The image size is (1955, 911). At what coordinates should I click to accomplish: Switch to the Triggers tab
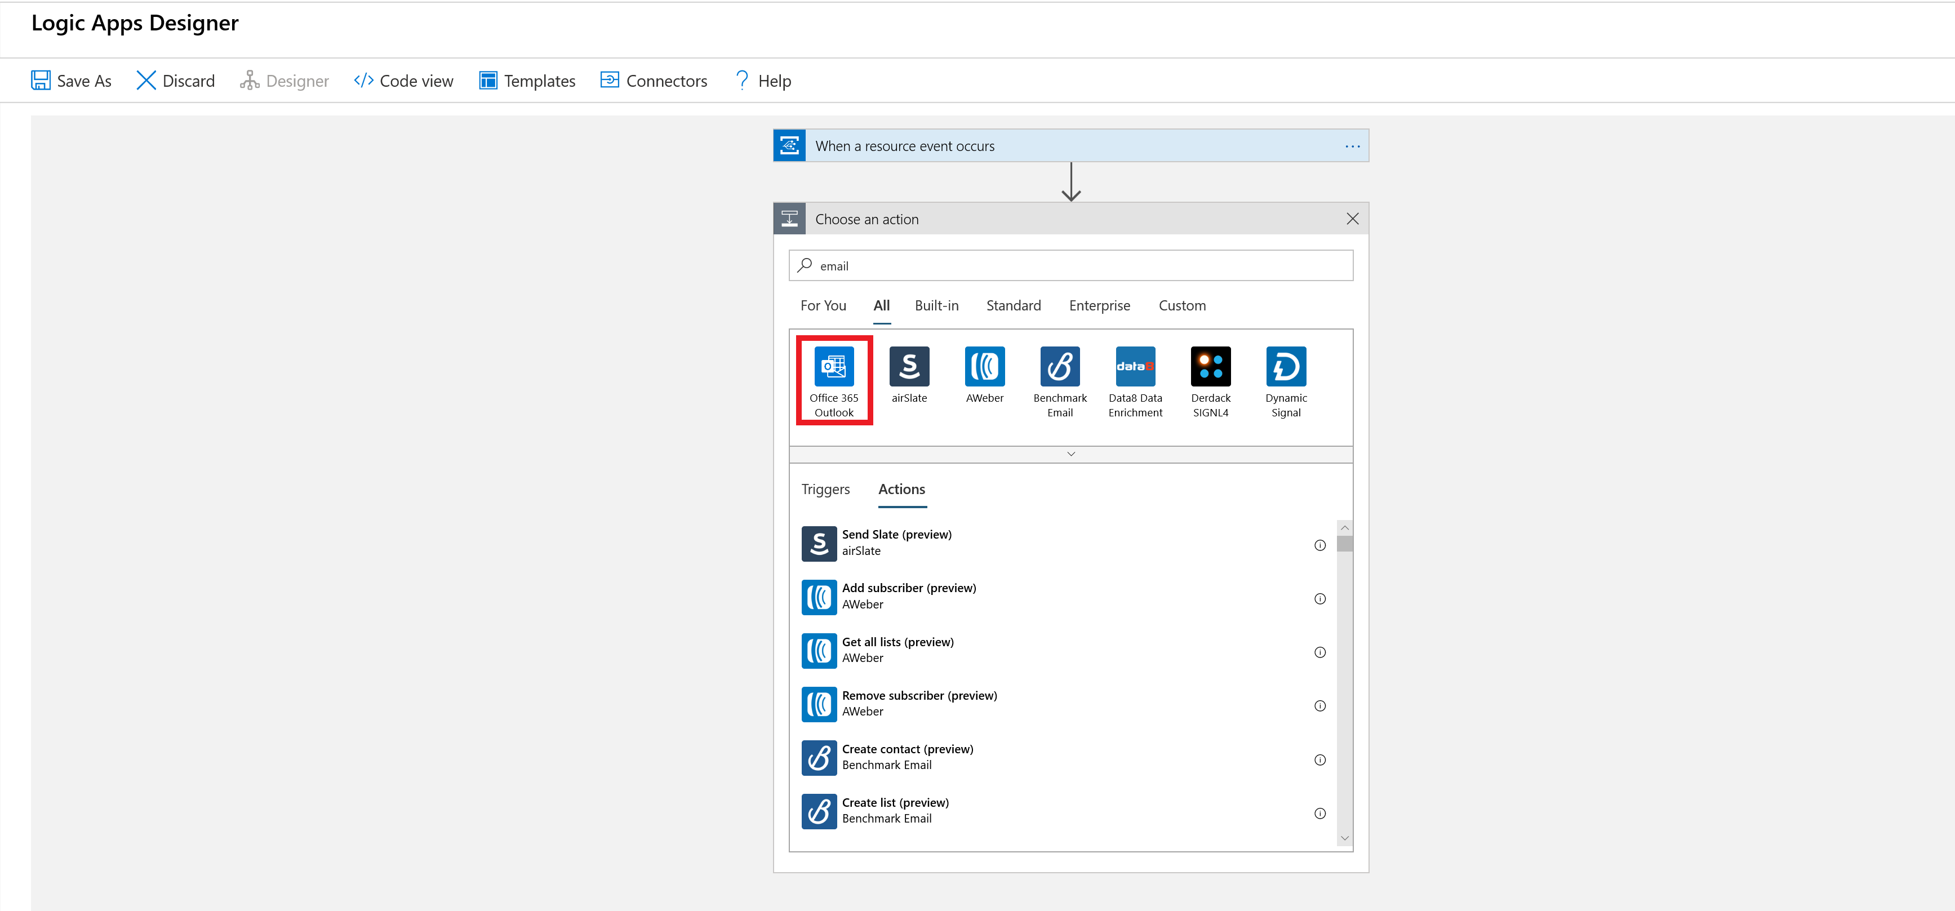click(823, 488)
